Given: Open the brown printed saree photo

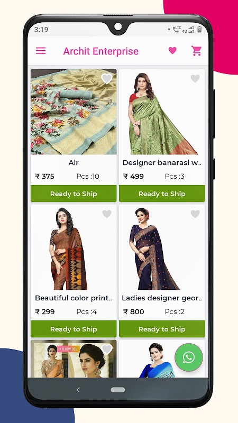Looking at the screenshot, I should [74, 247].
